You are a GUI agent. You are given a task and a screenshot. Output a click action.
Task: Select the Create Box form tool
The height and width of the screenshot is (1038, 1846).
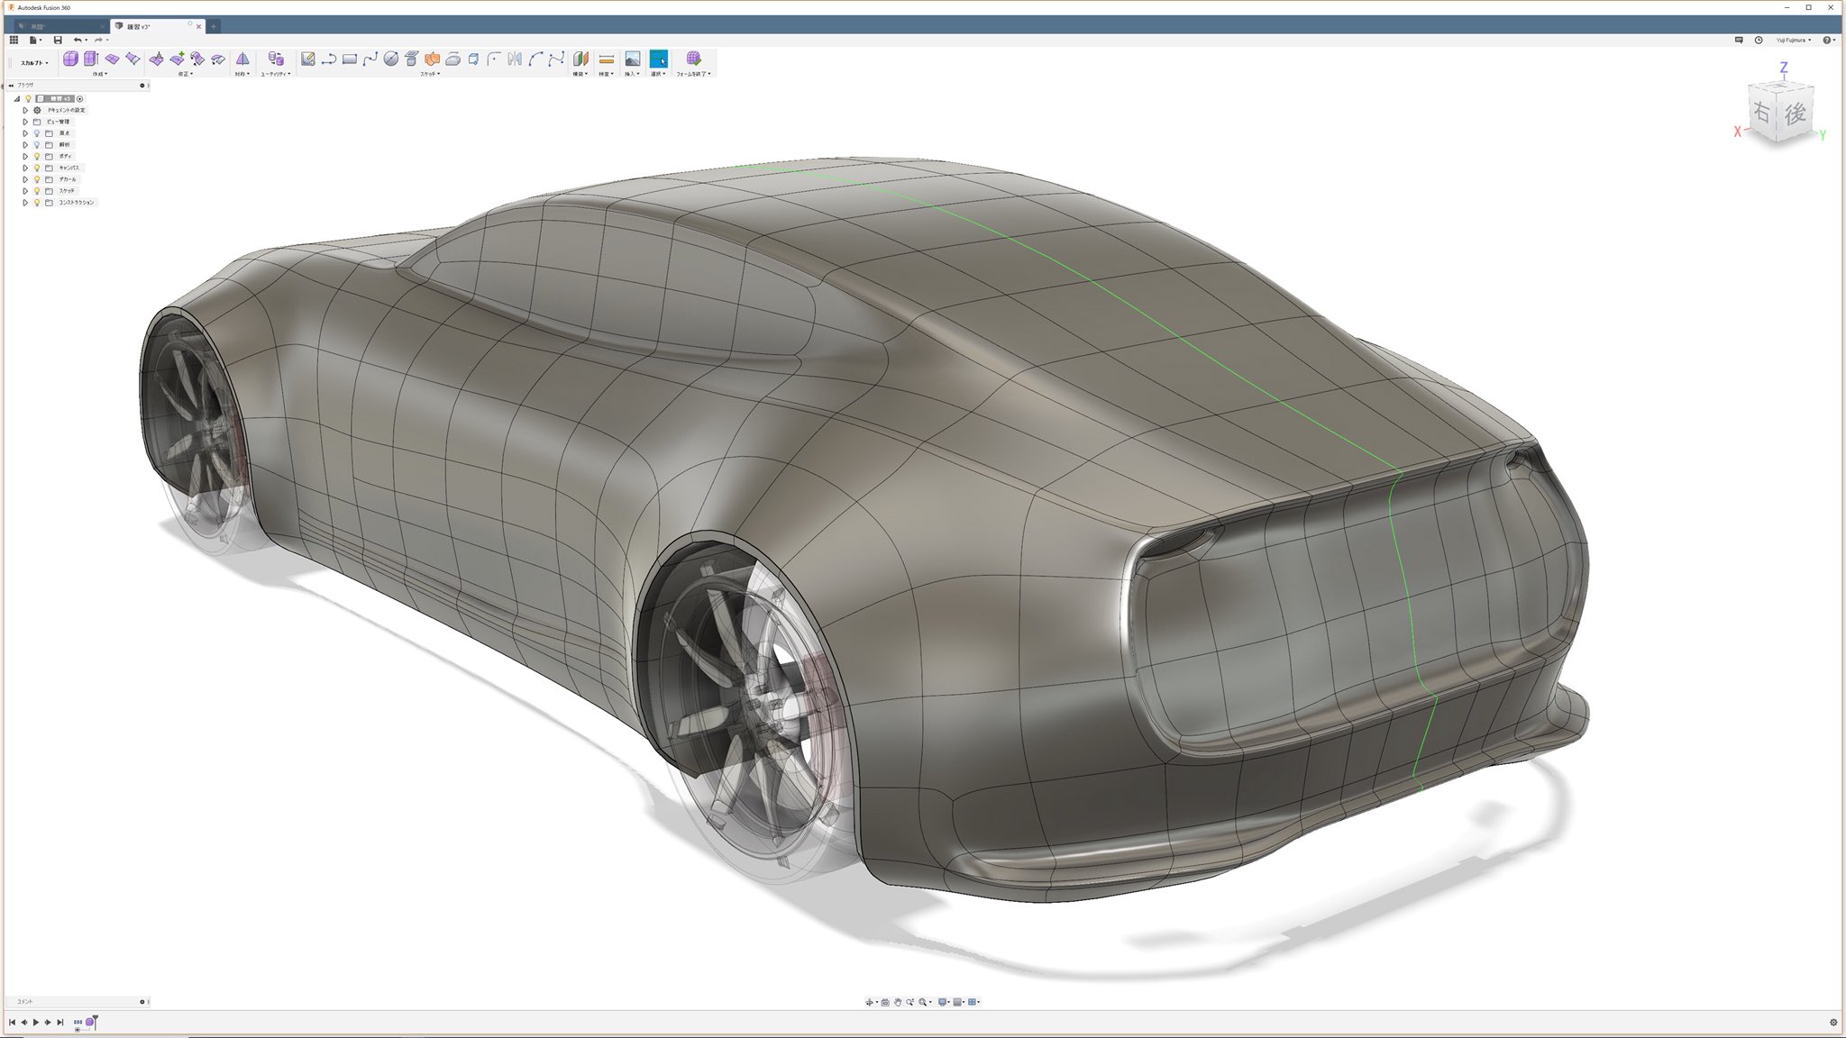[x=70, y=59]
